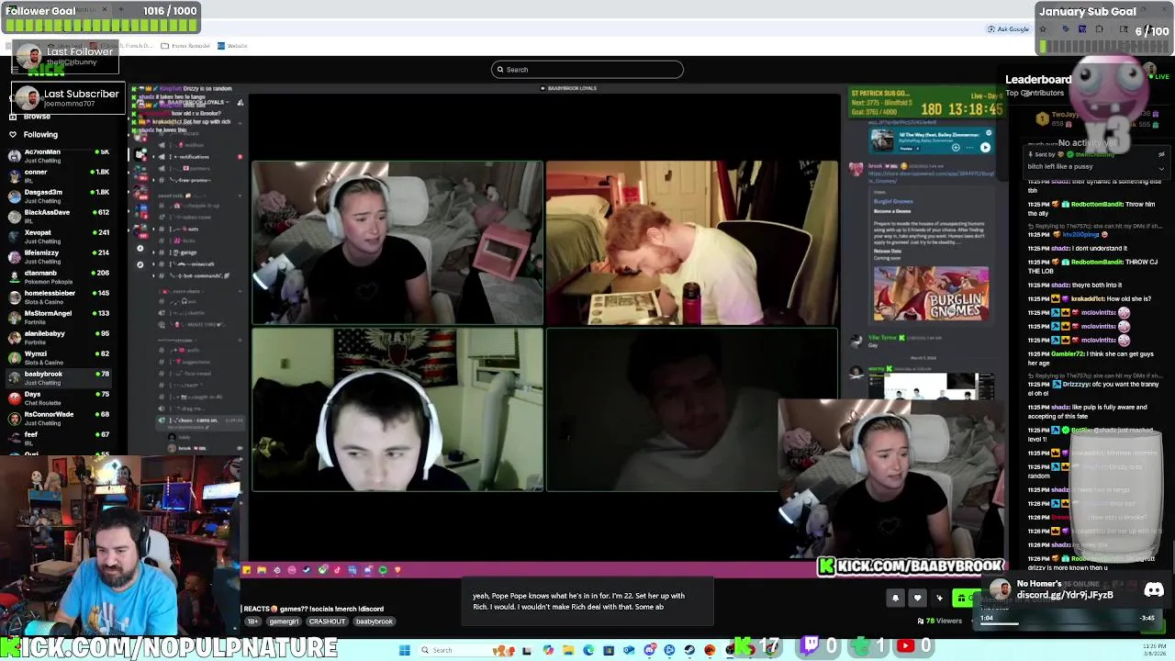Open Days Chat Roulette channel
This screenshot has width=1175, height=661.
(x=57, y=398)
